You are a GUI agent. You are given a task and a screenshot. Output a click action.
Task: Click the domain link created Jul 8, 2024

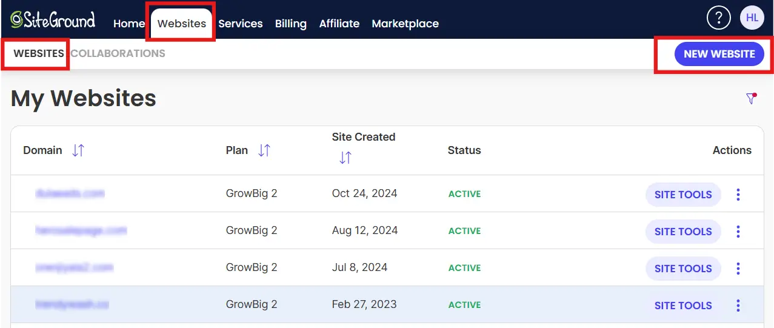(x=74, y=267)
